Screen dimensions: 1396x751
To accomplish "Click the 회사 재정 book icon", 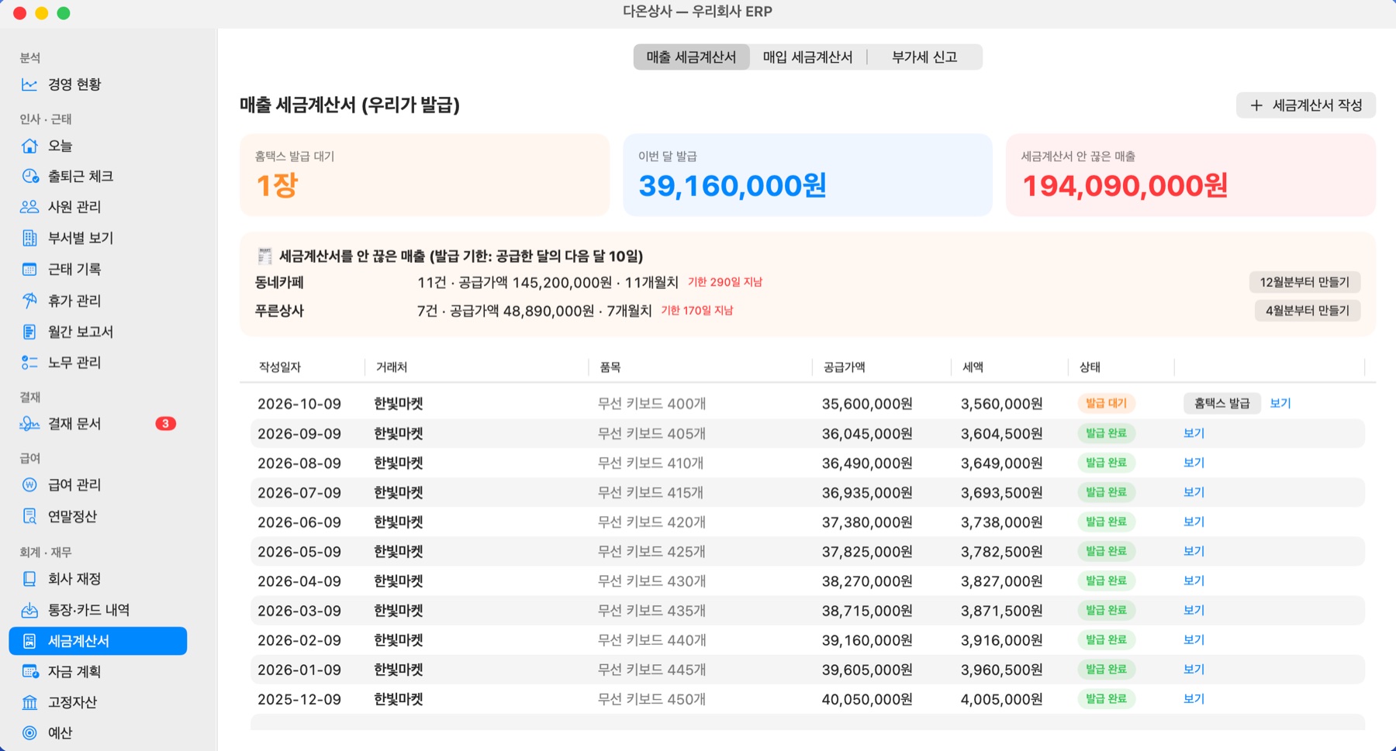I will pos(29,579).
